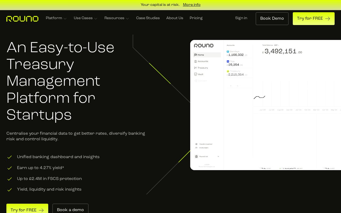The width and height of the screenshot is (341, 213).
Task: Click the Treasury chart icon in the dashboard sidebar
Action: pos(196,68)
